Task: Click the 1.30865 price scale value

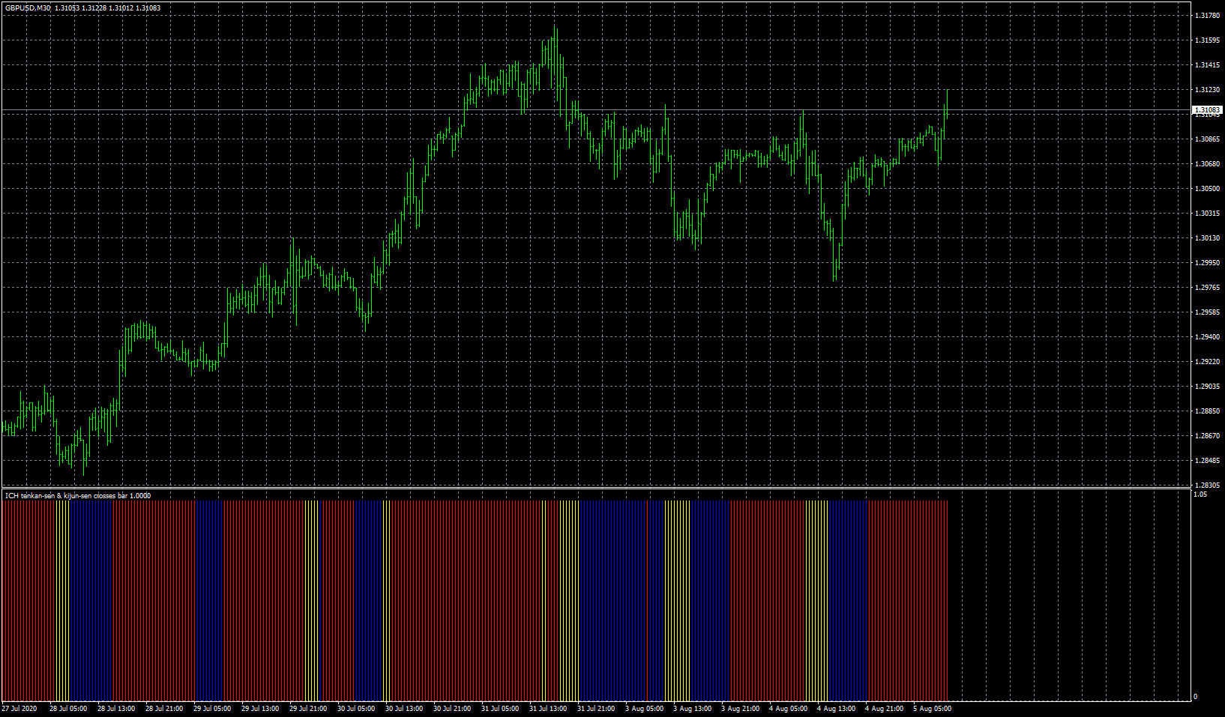Action: coord(1206,139)
